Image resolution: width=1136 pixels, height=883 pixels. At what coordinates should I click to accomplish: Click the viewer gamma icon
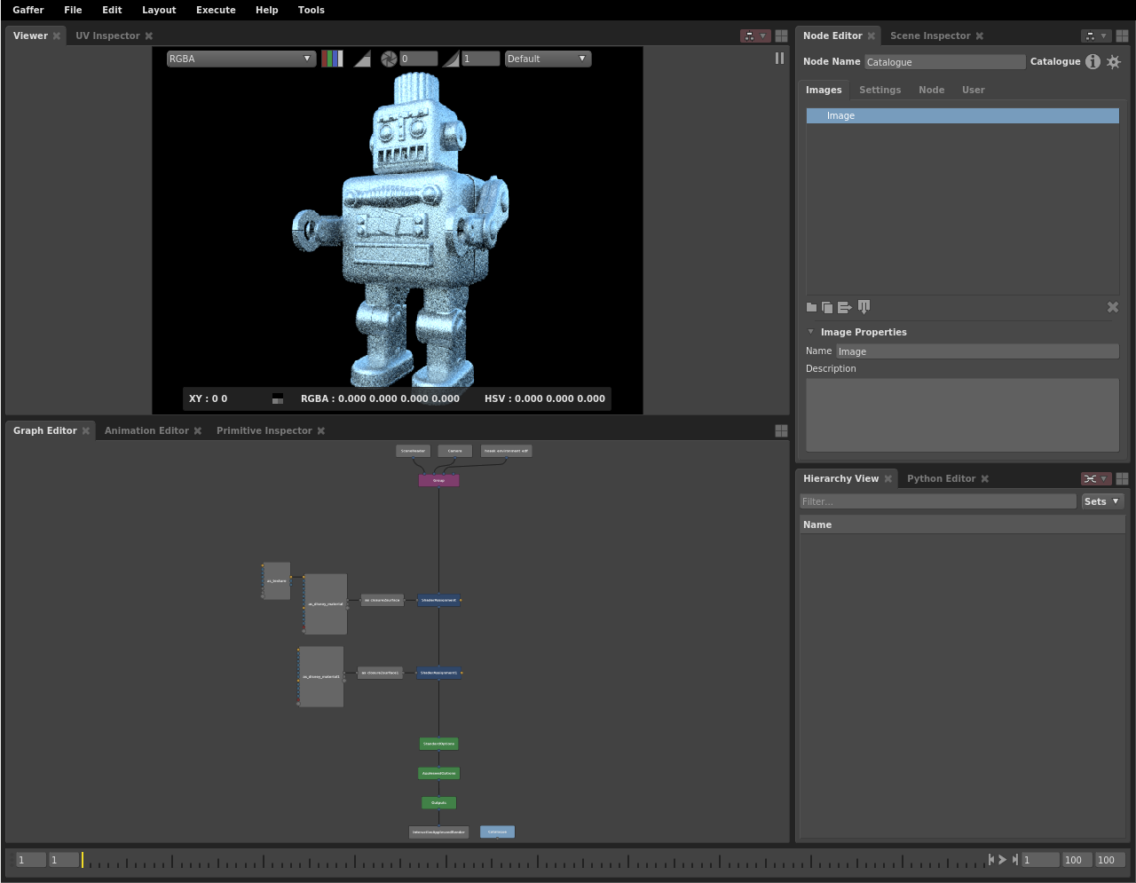point(451,59)
